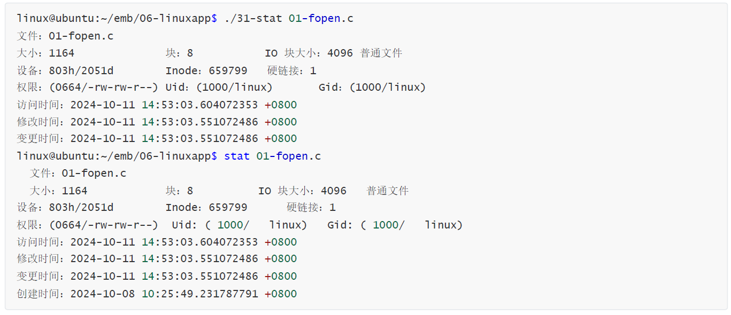Image resolution: width=731 pixels, height=315 pixels.
Task: Click Gid: ( 1000/ linux) in second output
Action: (x=395, y=225)
